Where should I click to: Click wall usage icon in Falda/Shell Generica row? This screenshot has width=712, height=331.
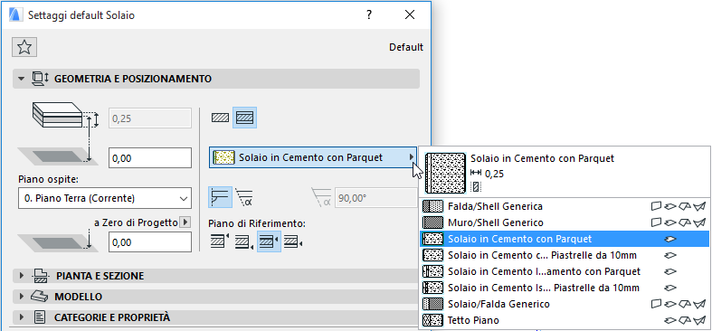(x=656, y=206)
